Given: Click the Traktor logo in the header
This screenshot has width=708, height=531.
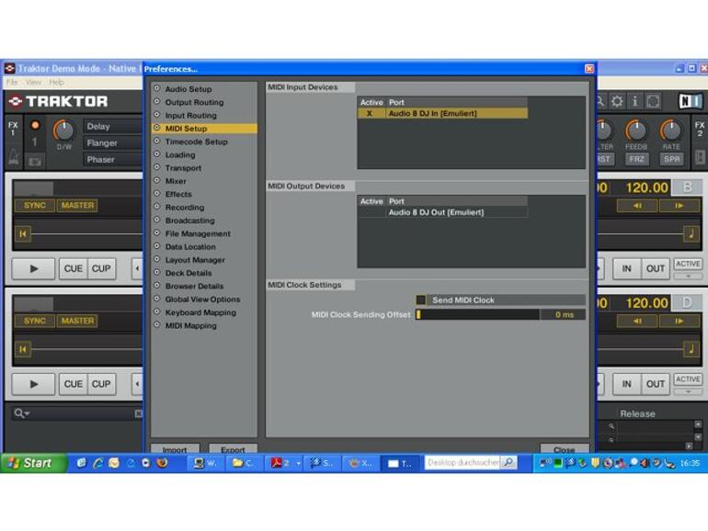Looking at the screenshot, I should (x=58, y=101).
